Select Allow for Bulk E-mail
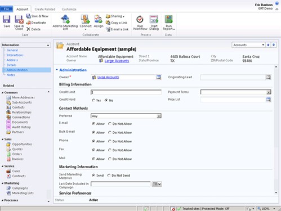The height and width of the screenshot is (211, 281). [93, 132]
